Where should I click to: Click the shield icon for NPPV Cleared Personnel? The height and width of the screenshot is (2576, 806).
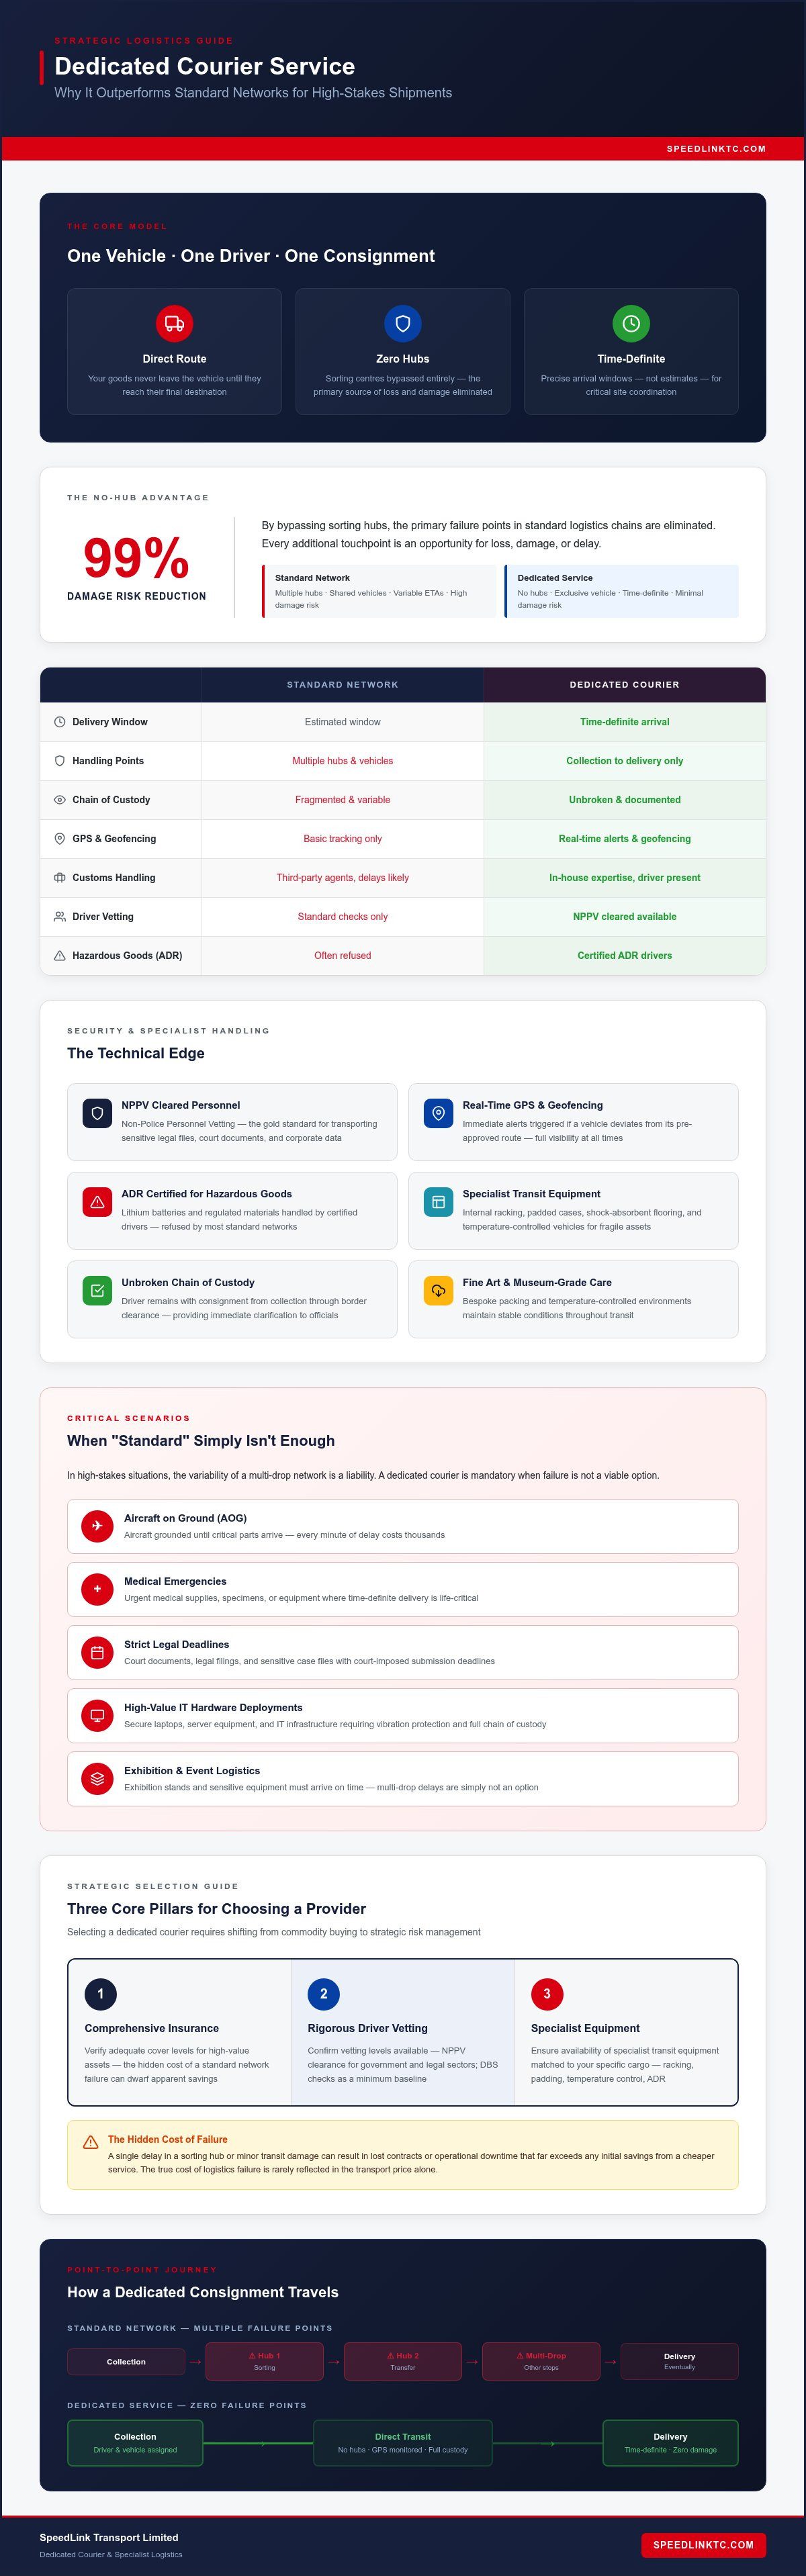pyautogui.click(x=97, y=1113)
